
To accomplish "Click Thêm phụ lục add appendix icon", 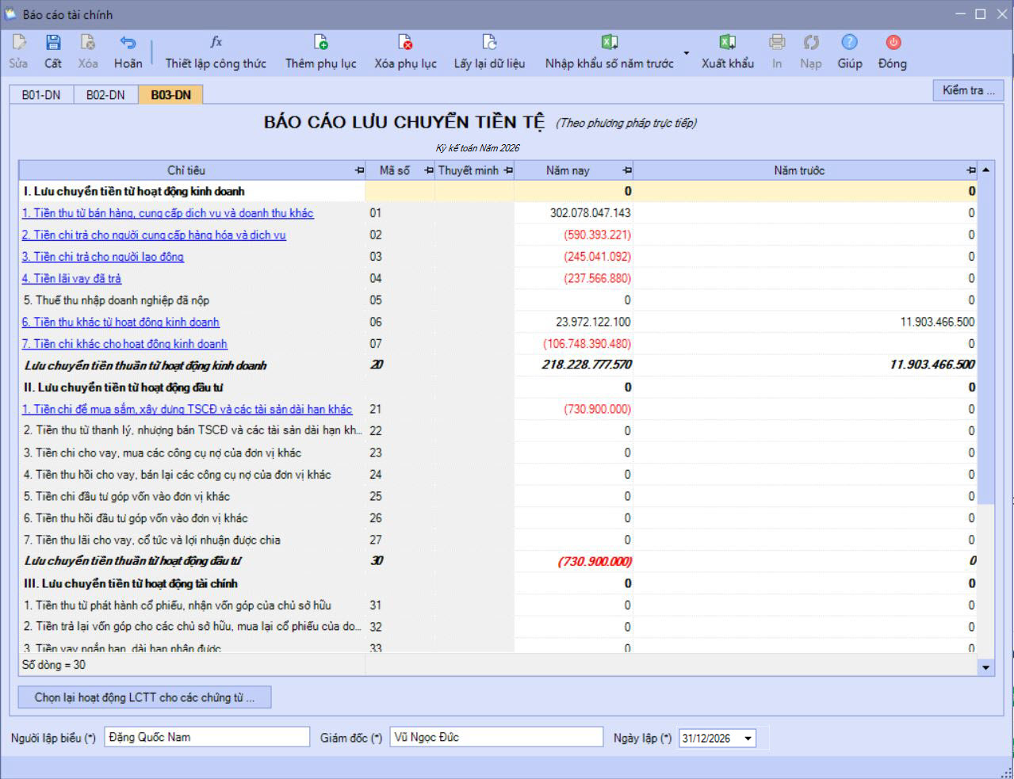I will pyautogui.click(x=320, y=44).
